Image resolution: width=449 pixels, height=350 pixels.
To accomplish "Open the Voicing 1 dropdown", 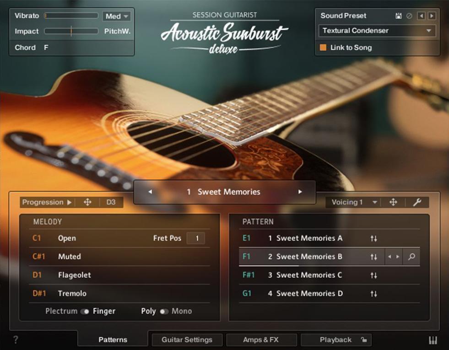I will pyautogui.click(x=352, y=202).
